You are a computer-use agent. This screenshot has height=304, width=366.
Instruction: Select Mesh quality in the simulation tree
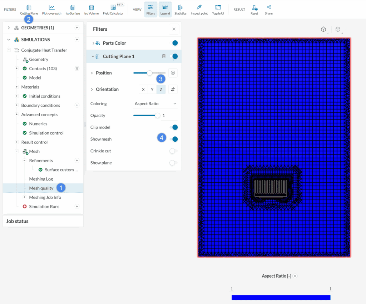pos(41,188)
